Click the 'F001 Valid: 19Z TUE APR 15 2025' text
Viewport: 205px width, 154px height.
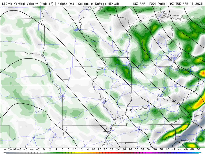pos(176,4)
